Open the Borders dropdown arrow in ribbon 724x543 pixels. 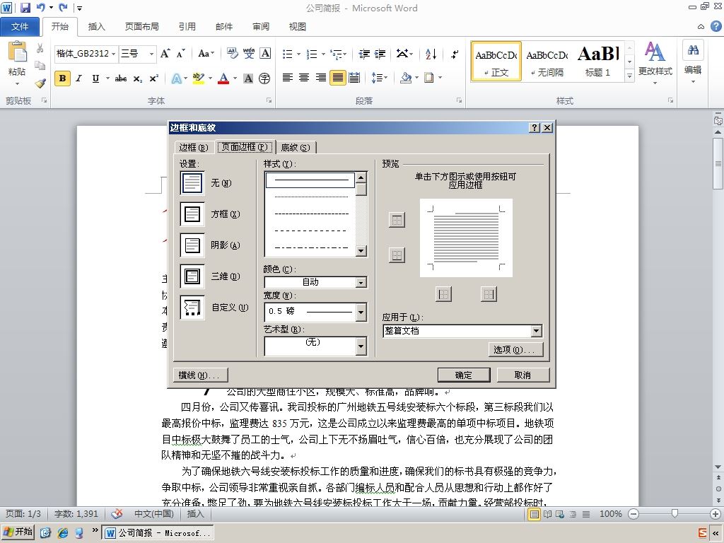[x=440, y=78]
